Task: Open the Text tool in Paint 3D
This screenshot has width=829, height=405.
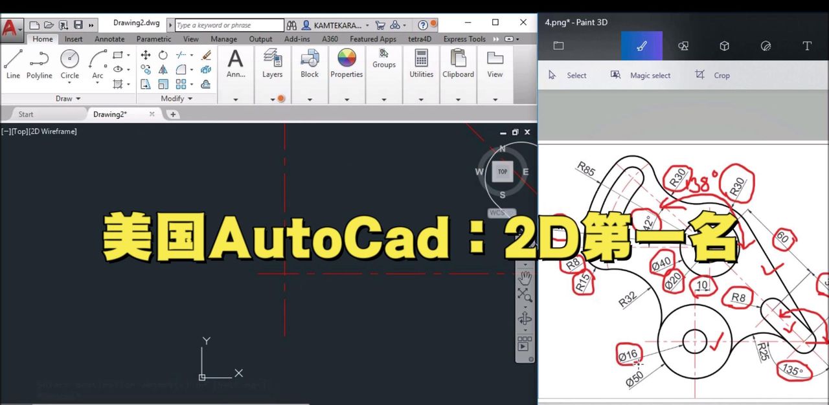Action: click(807, 46)
